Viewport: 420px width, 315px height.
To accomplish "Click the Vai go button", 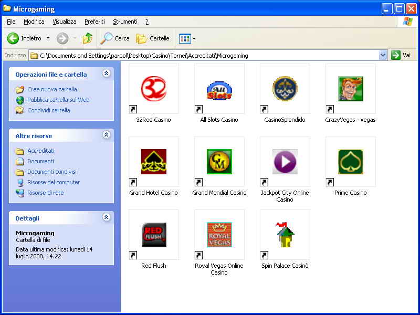I will coord(402,56).
